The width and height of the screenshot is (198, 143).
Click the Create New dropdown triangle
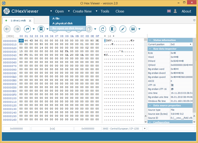pyautogui.click(x=69, y=11)
